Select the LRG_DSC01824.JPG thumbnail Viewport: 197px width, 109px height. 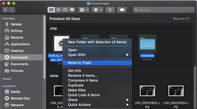pos(176,91)
